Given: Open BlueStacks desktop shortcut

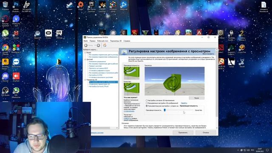Looking at the screenshot, I should point(16,48).
